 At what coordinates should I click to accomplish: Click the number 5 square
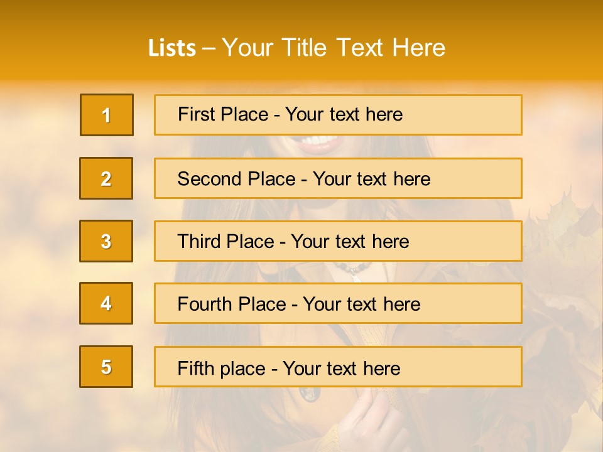(106, 367)
